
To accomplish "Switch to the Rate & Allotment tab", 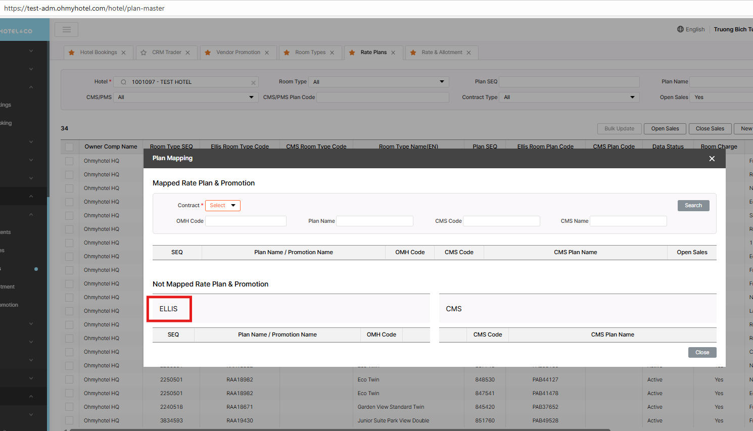I will tap(442, 53).
